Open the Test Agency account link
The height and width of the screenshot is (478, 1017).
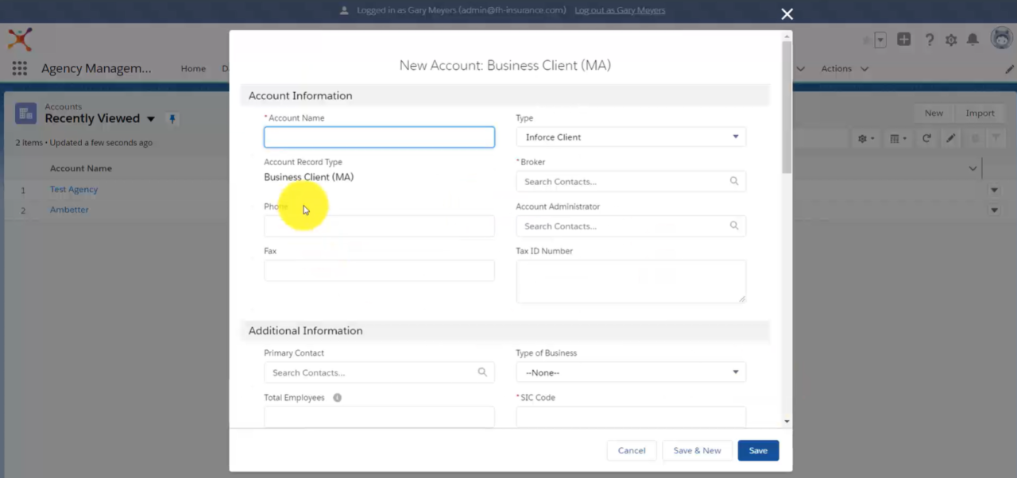(x=73, y=189)
